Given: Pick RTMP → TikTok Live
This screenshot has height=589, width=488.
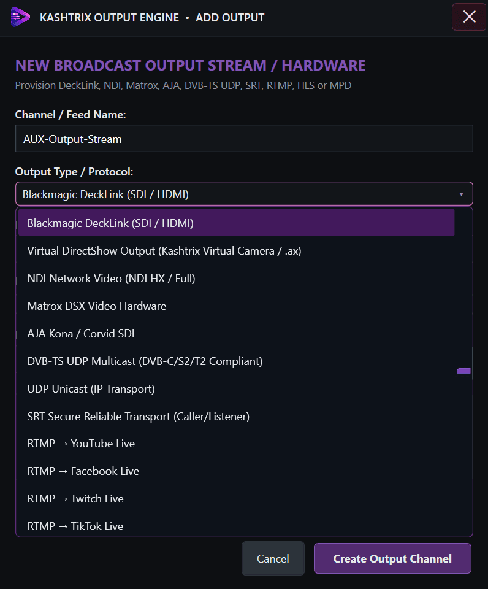Looking at the screenshot, I should pos(237,526).
